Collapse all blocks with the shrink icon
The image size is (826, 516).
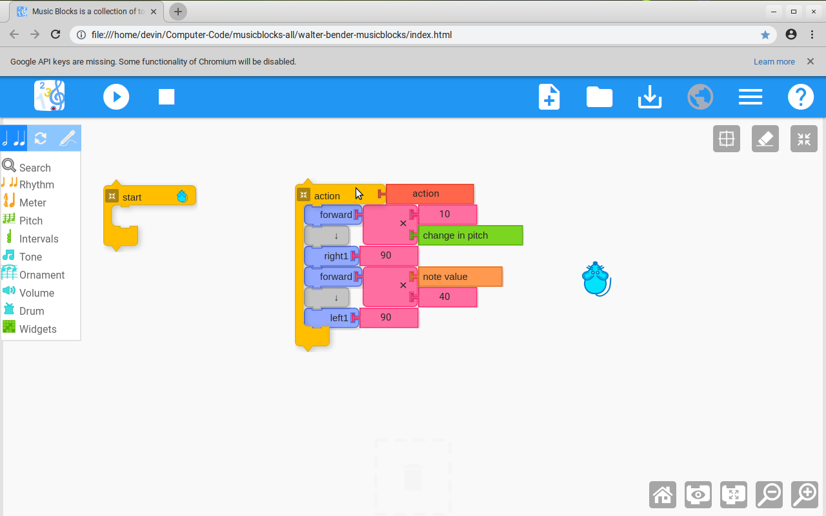(x=803, y=138)
